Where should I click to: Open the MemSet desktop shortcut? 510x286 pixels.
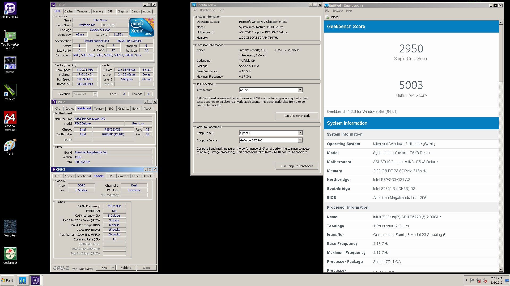coord(10,92)
